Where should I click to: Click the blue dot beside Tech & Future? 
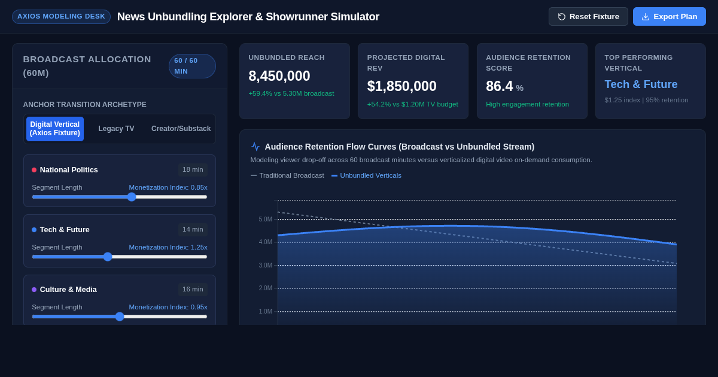click(34, 230)
